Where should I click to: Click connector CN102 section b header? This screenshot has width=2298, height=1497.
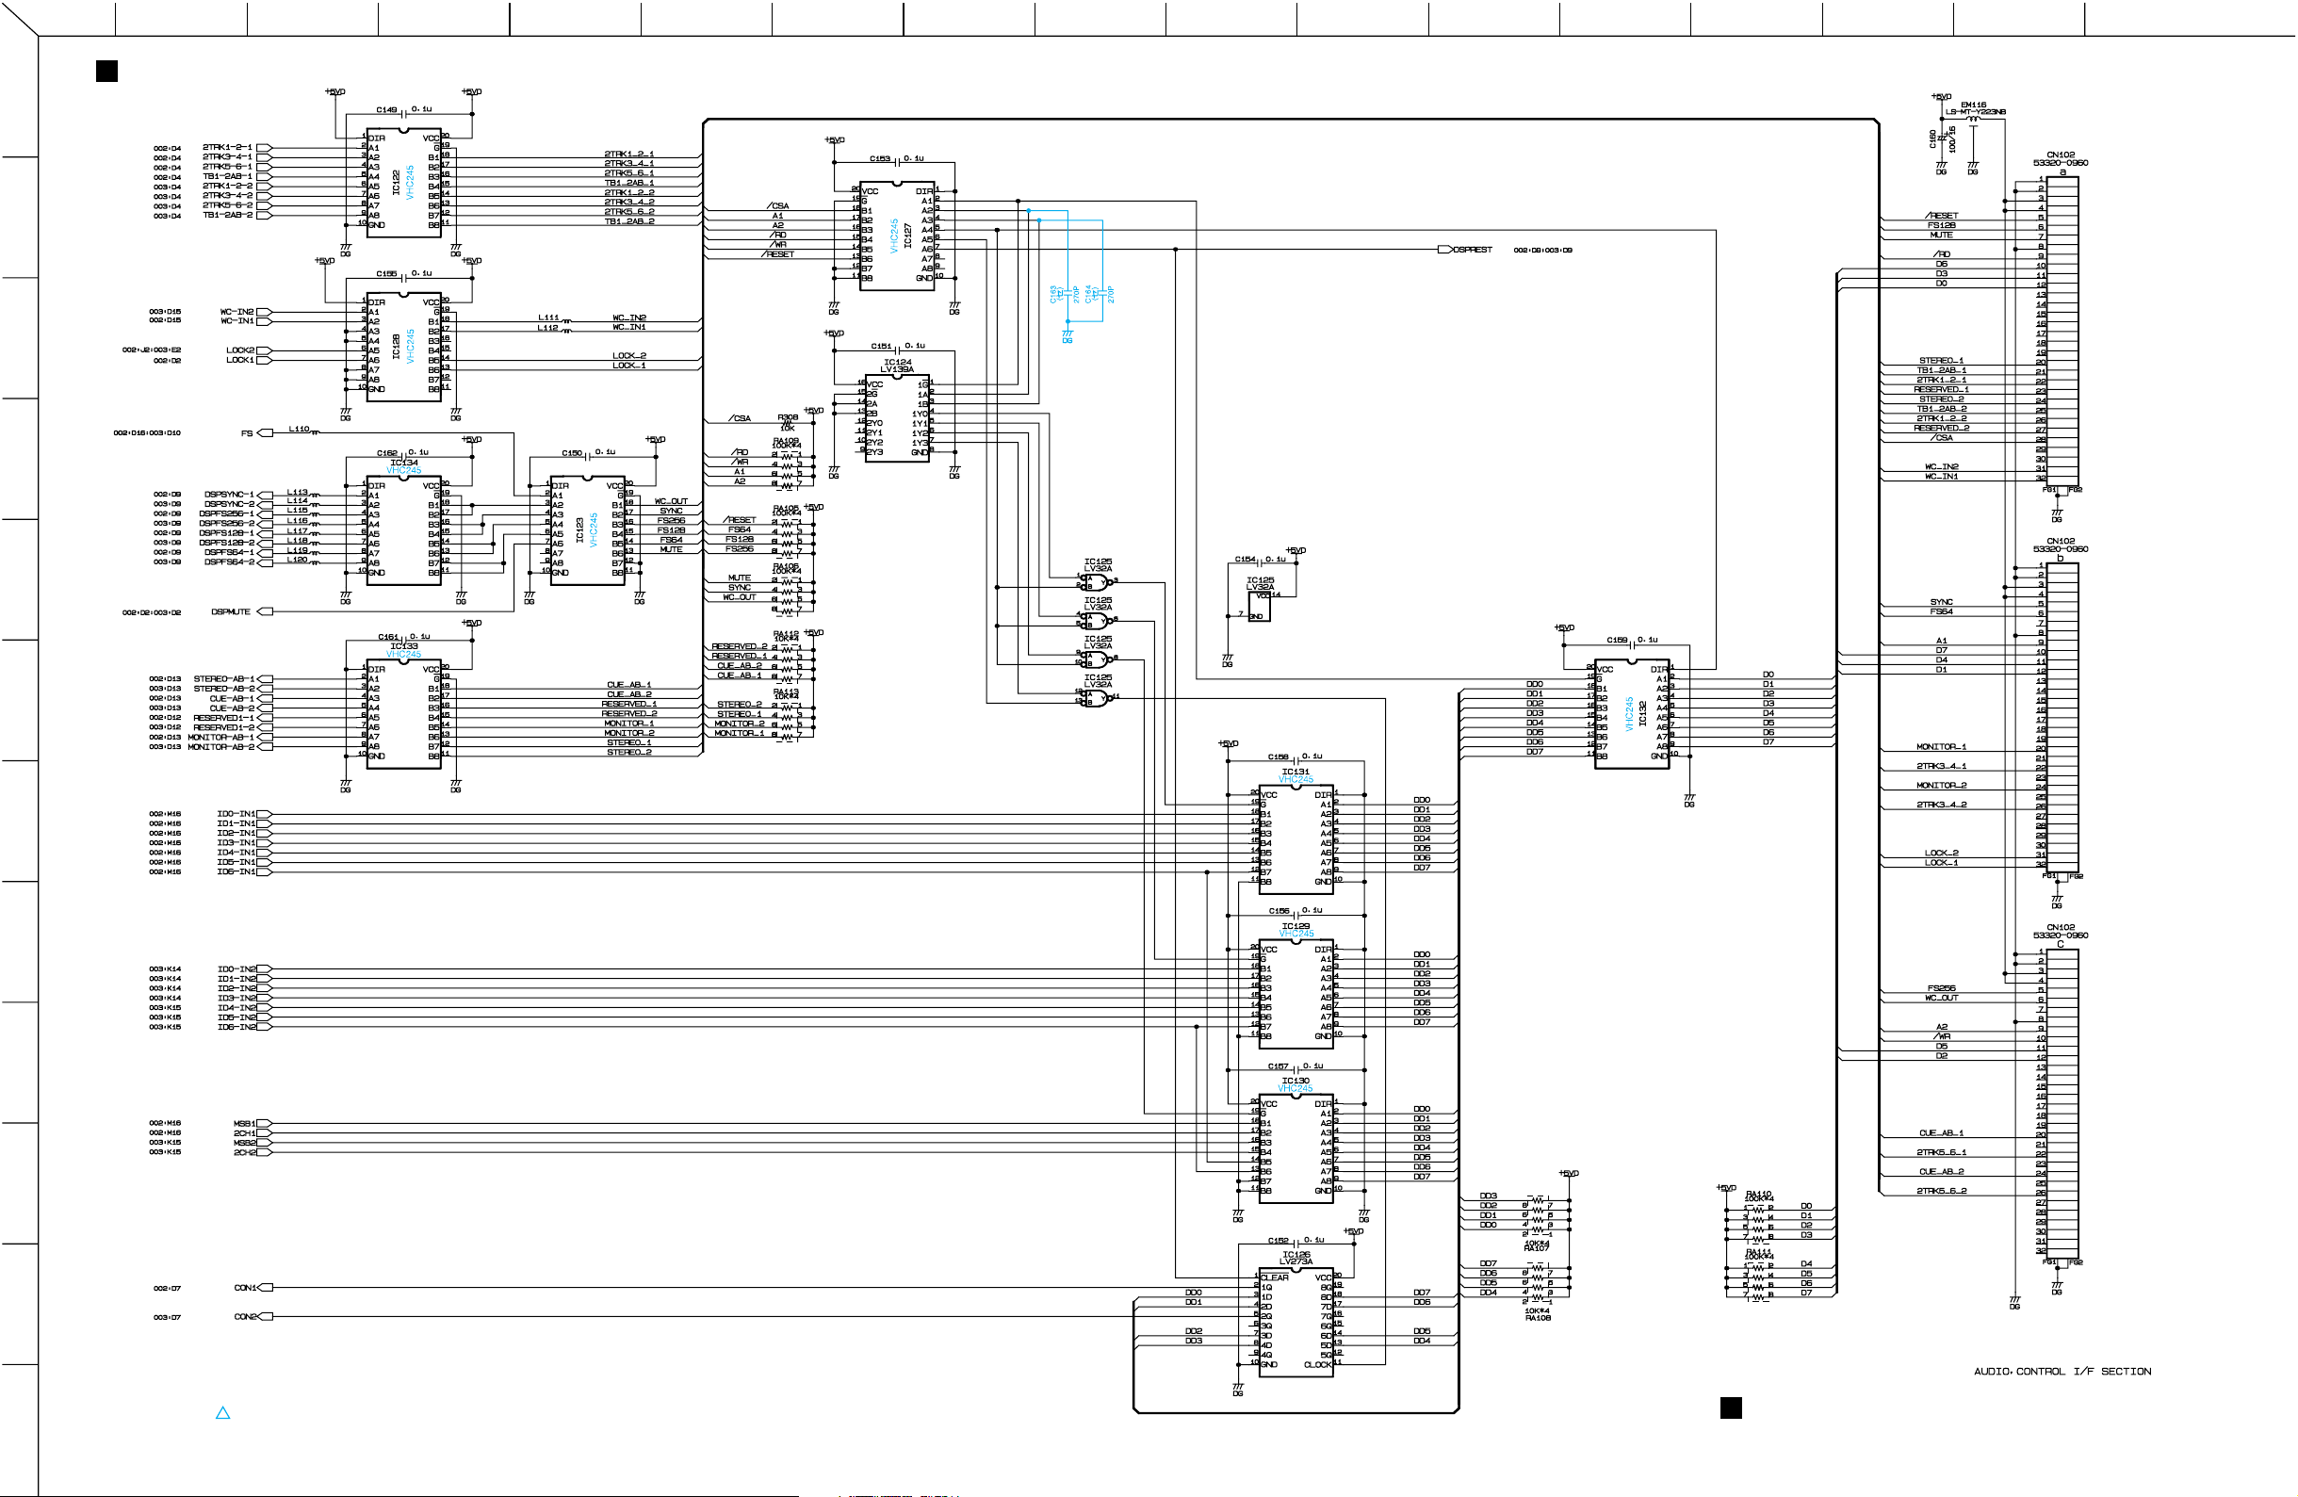2060,549
